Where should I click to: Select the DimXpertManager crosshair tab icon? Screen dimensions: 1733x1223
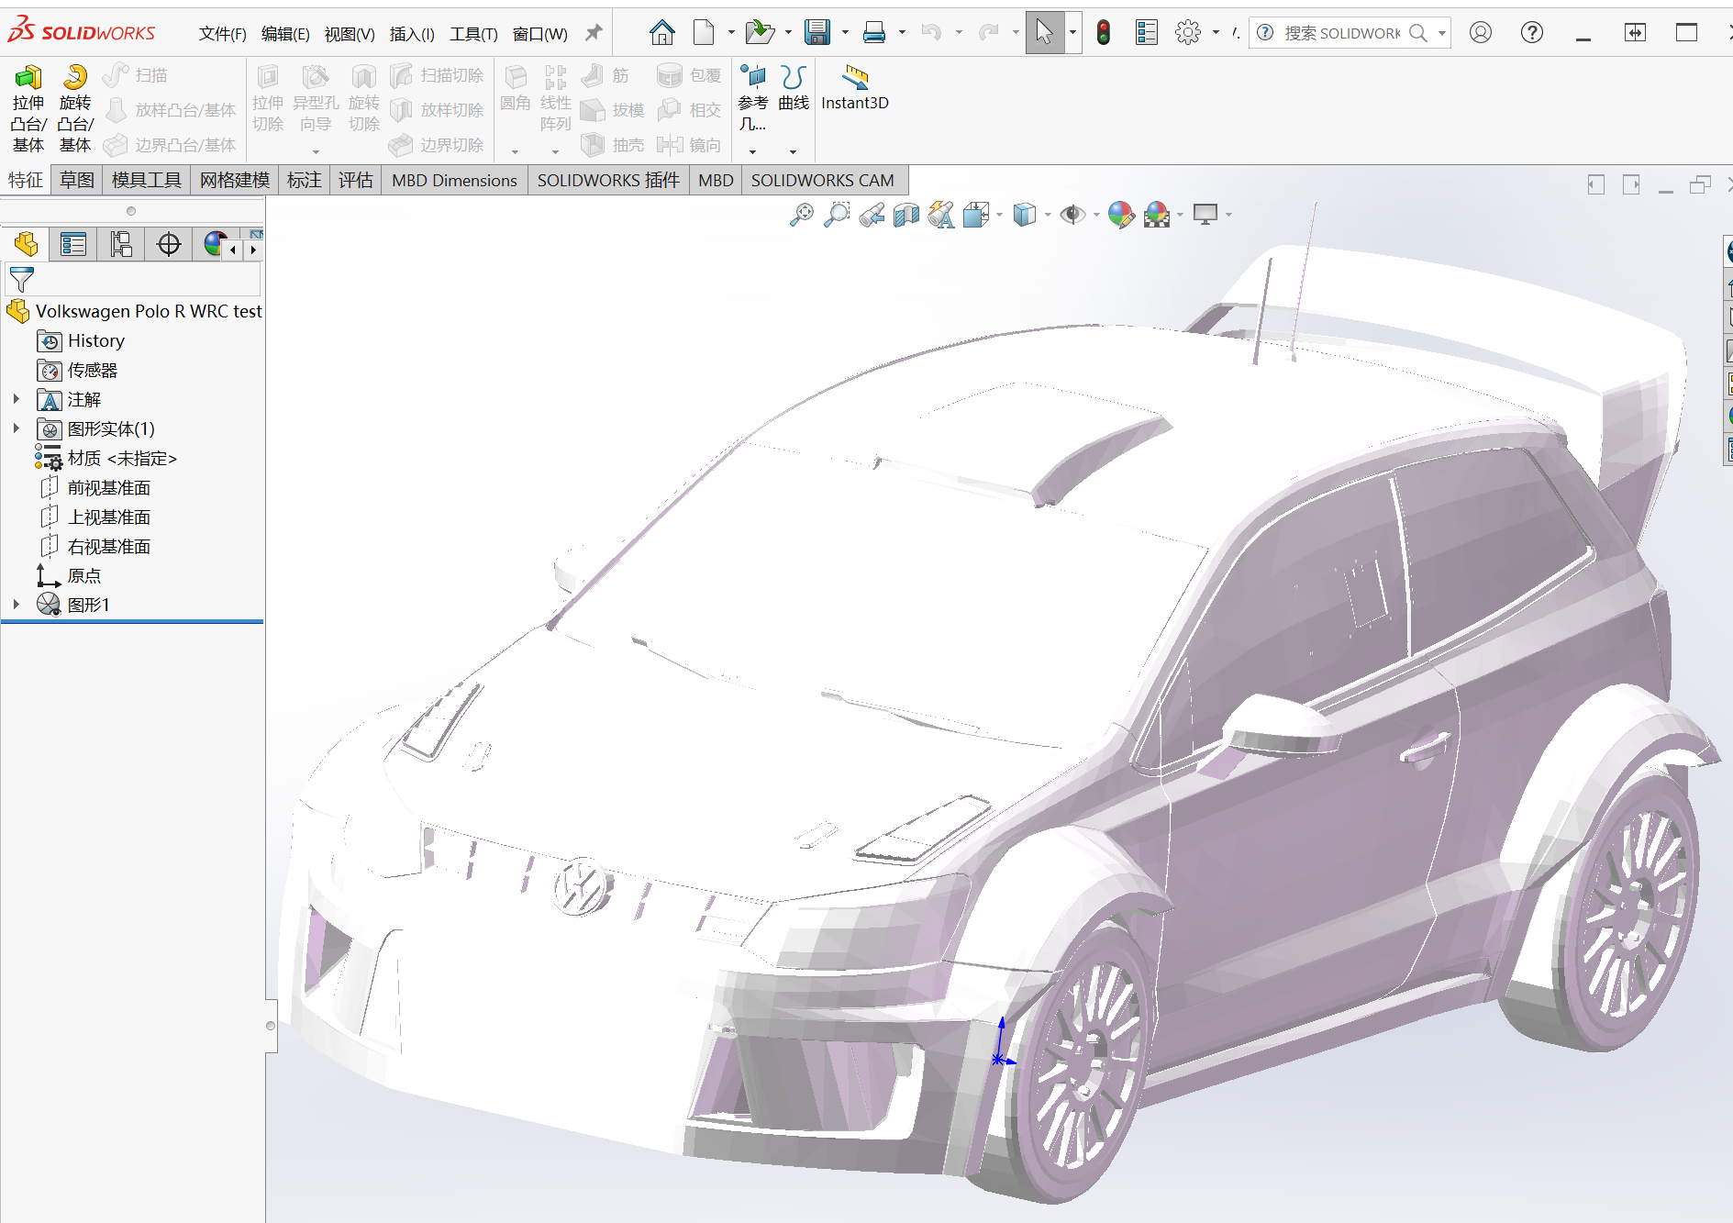coord(169,244)
